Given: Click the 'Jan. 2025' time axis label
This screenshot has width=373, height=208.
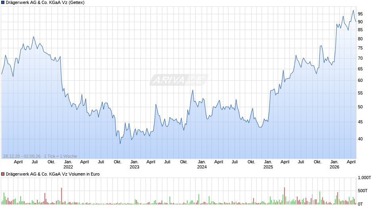Looking at the screenshot, I should [x=268, y=165].
